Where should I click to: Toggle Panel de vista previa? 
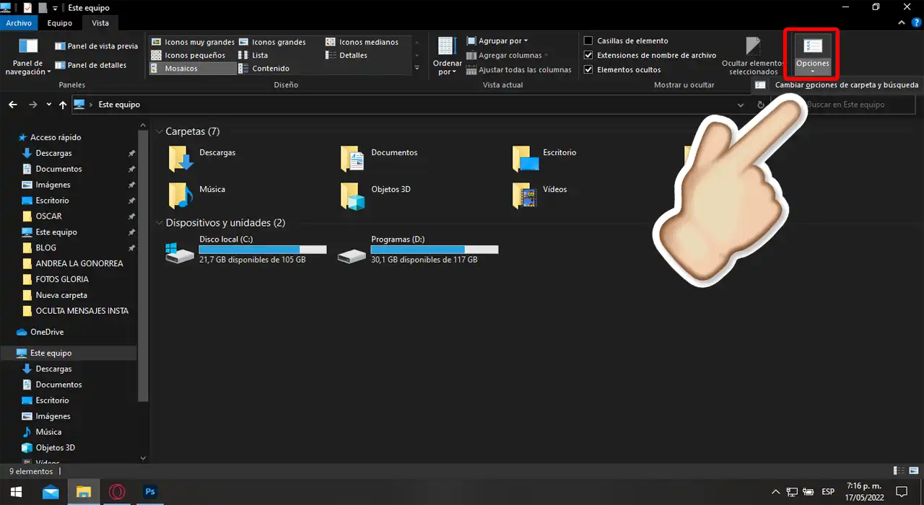(95, 46)
